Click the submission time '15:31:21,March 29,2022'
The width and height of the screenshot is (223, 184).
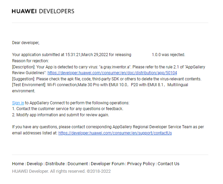pyautogui.click(x=87, y=55)
